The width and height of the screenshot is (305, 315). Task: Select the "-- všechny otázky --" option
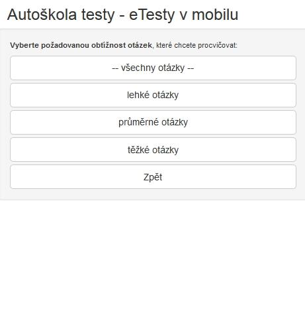tap(153, 68)
